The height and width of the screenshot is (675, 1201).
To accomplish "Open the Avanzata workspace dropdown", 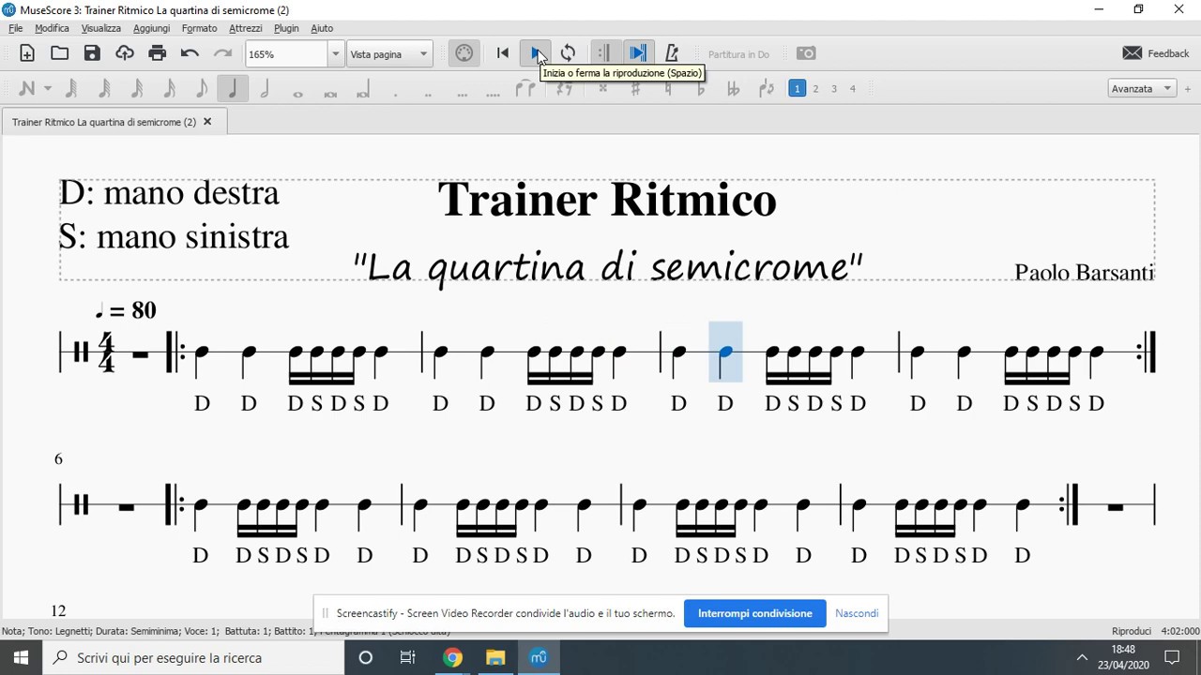I will (1142, 89).
